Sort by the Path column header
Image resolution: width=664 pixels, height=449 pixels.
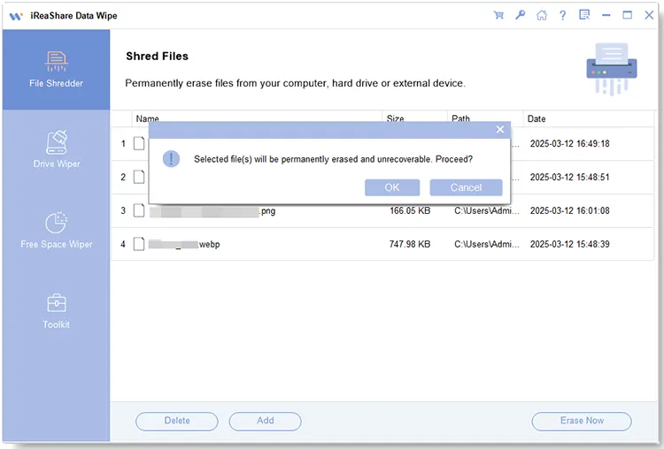pyautogui.click(x=460, y=118)
